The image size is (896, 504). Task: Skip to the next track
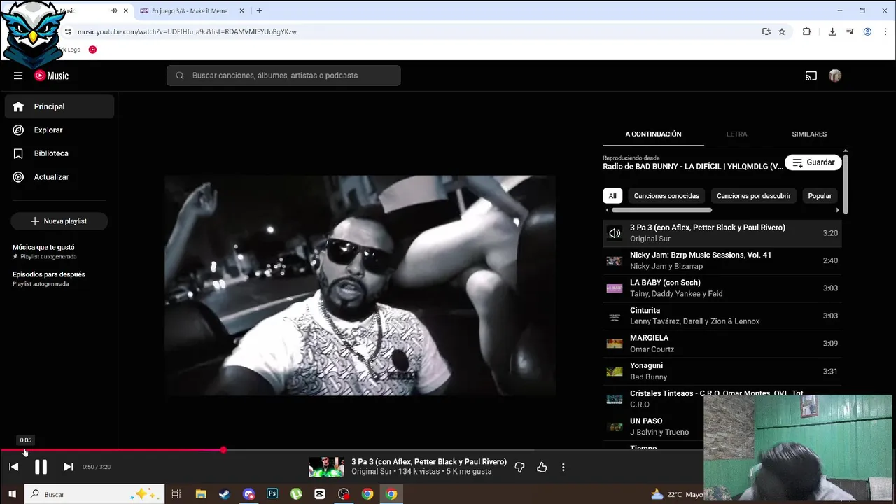[68, 467]
